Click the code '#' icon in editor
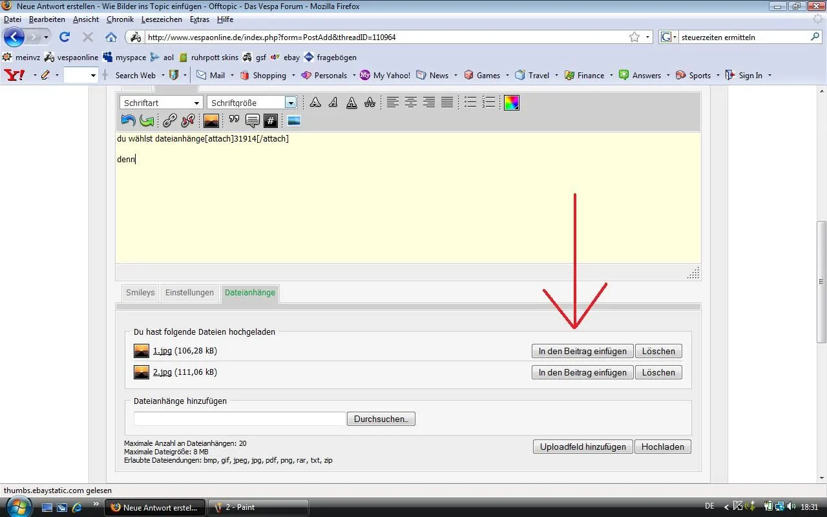827x517 pixels. [x=270, y=120]
